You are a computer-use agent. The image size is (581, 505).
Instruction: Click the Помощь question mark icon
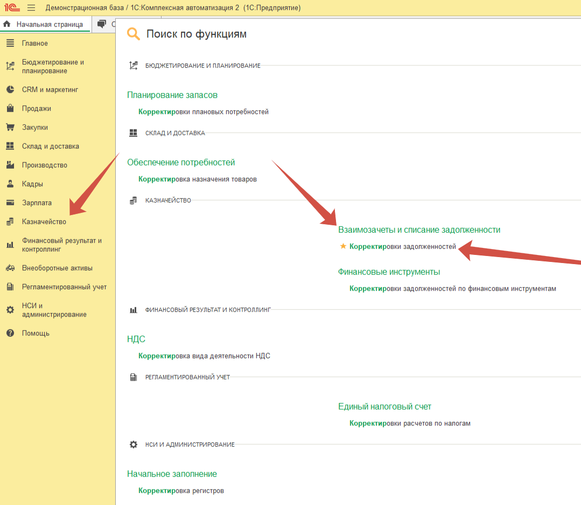coord(10,333)
